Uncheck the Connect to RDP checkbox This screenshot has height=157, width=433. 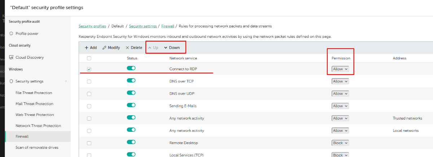click(89, 69)
